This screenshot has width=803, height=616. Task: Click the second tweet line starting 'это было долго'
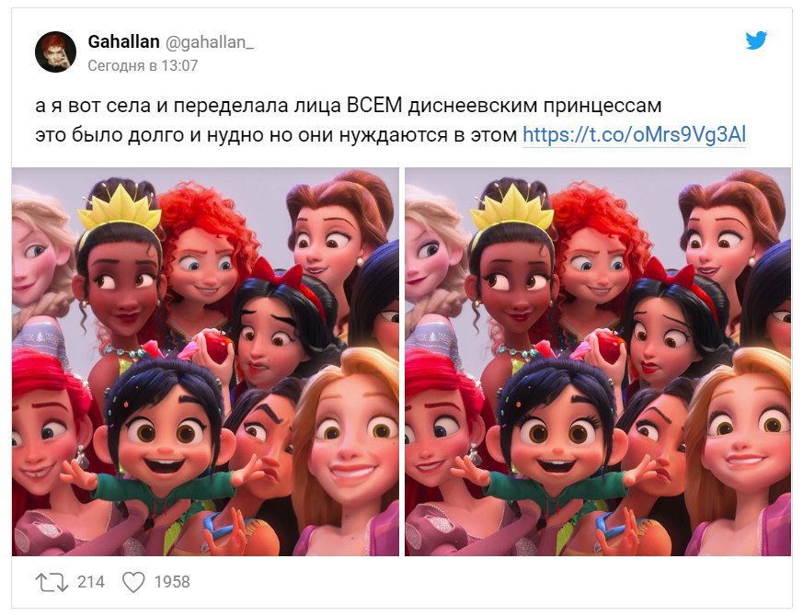click(x=276, y=134)
